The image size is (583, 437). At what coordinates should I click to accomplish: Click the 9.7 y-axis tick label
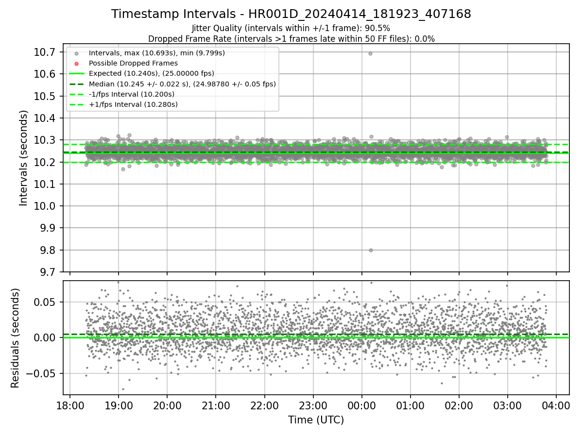pyautogui.click(x=47, y=272)
